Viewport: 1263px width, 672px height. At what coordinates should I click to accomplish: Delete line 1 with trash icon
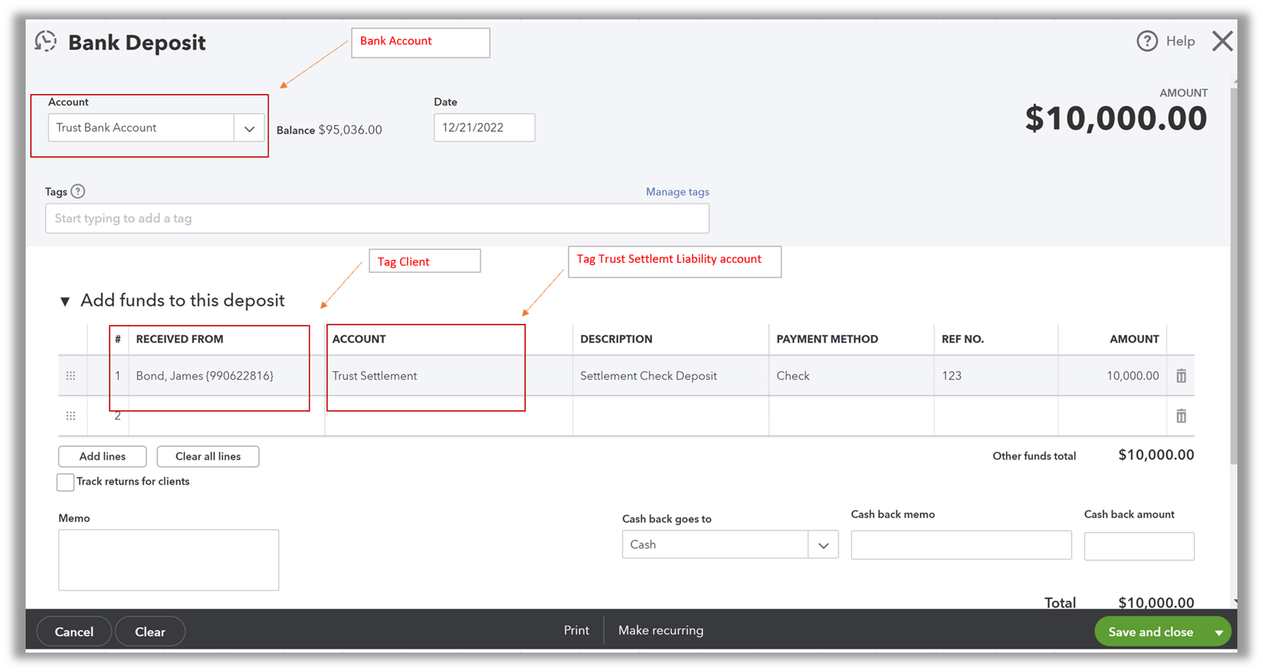click(1181, 376)
